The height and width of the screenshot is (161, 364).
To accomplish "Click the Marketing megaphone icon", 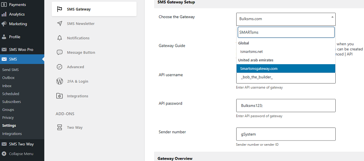I will (4, 24).
